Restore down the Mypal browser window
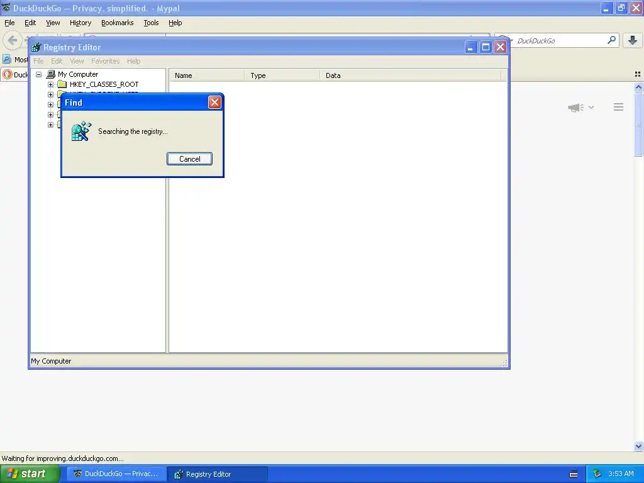Screen dimensions: 644x483 click(621, 8)
